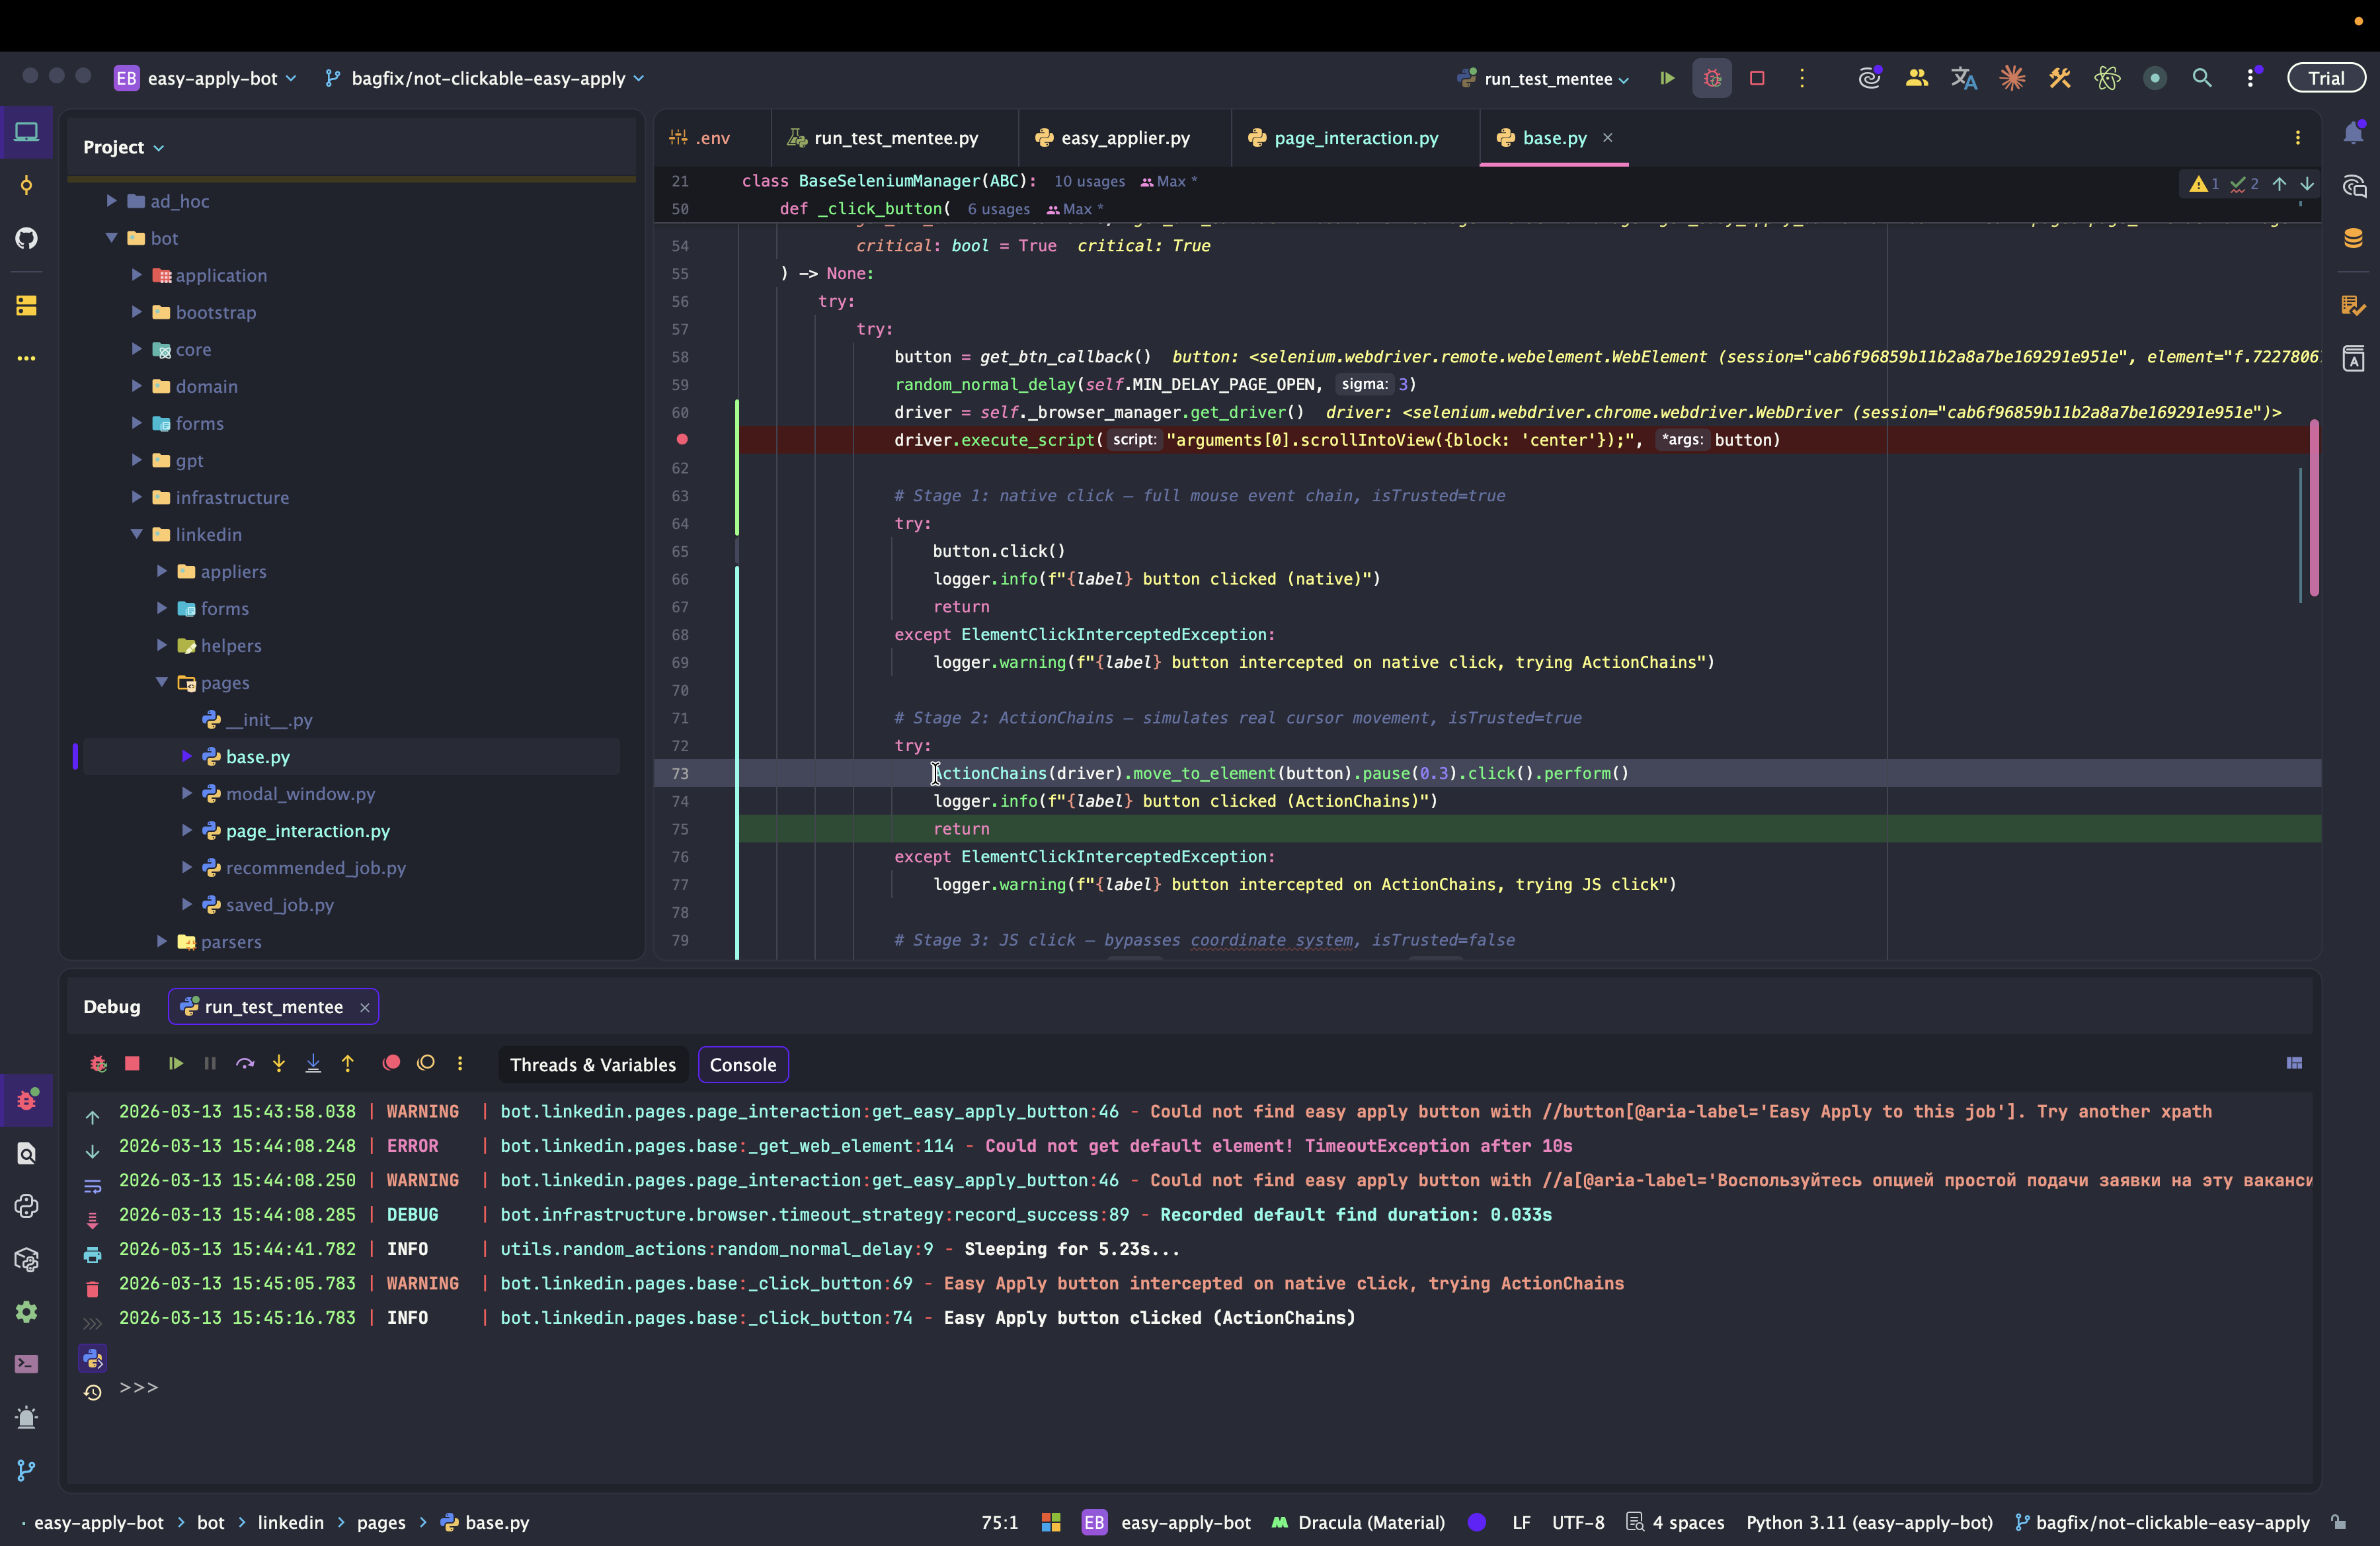The image size is (2380, 1546).
Task: Switch to Threads & Variables tab
Action: coord(592,1065)
